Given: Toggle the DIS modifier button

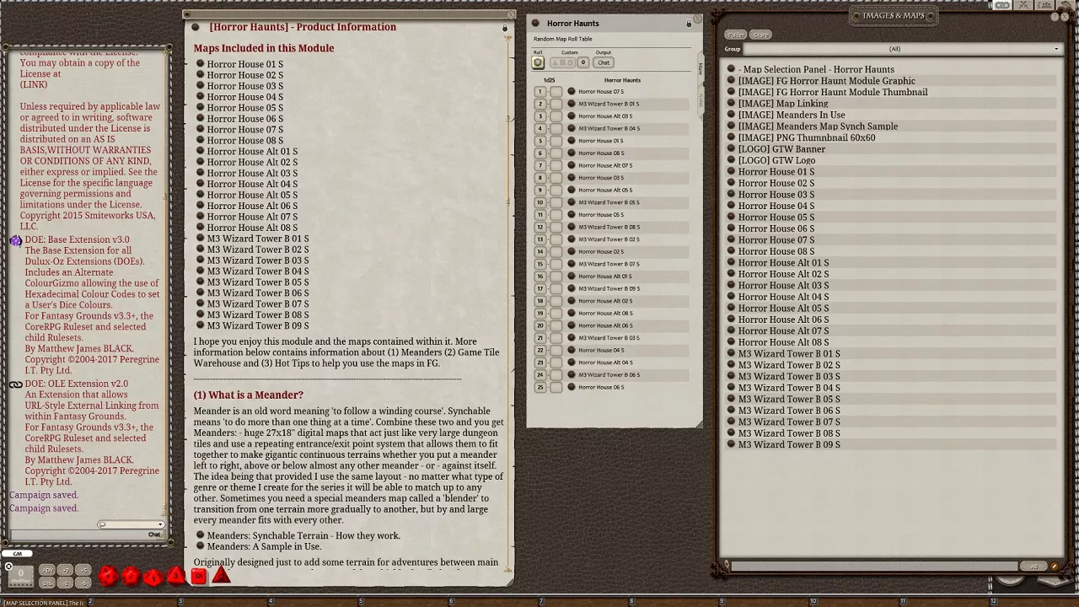Looking at the screenshot, I should (47, 583).
